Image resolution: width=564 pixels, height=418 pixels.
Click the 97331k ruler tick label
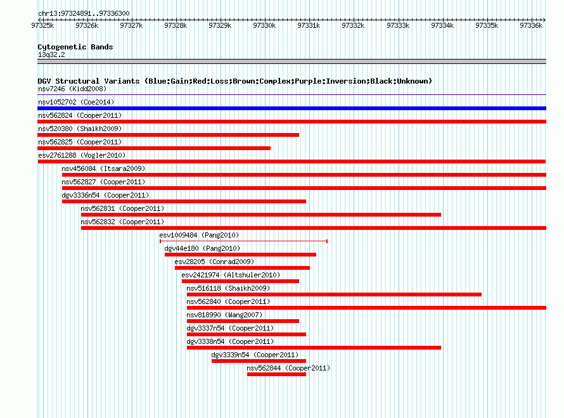pos(309,25)
